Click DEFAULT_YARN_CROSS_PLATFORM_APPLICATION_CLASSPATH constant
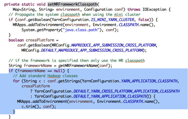This screenshot has height=119, width=188. click(126, 91)
